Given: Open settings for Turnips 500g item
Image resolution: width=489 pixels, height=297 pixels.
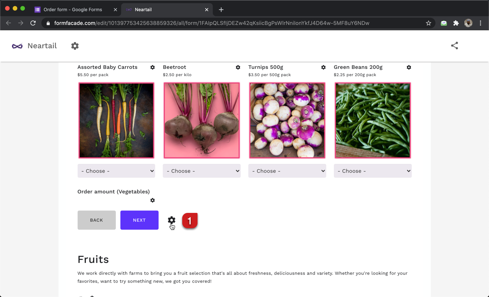Looking at the screenshot, I should [x=324, y=67].
